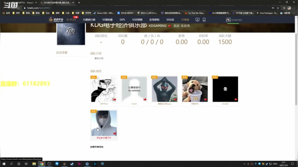Click the team stat value 1500
The image size is (298, 167).
pos(225,42)
